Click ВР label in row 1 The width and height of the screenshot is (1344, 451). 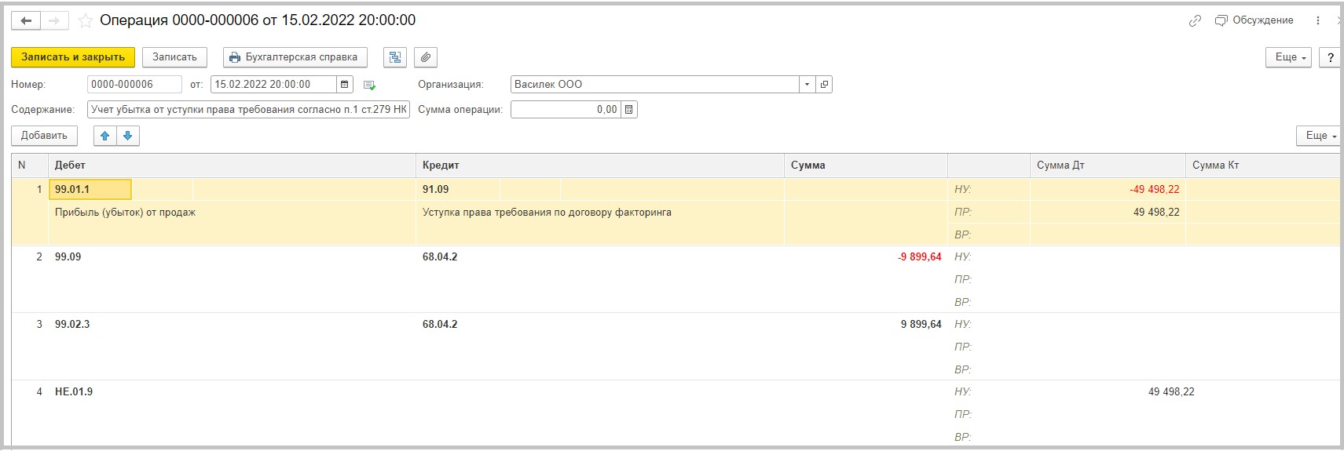tap(963, 235)
